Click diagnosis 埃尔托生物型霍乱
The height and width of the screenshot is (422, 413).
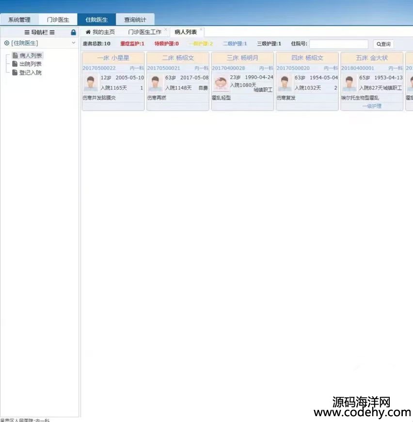(360, 98)
